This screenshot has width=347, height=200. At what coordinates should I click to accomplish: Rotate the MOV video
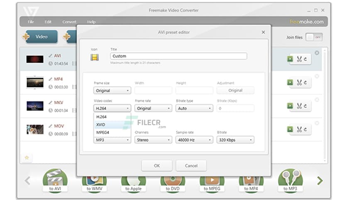[305, 129]
